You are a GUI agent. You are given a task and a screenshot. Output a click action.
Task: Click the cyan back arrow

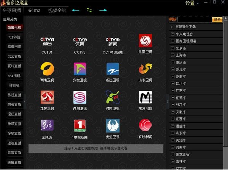[76, 10]
